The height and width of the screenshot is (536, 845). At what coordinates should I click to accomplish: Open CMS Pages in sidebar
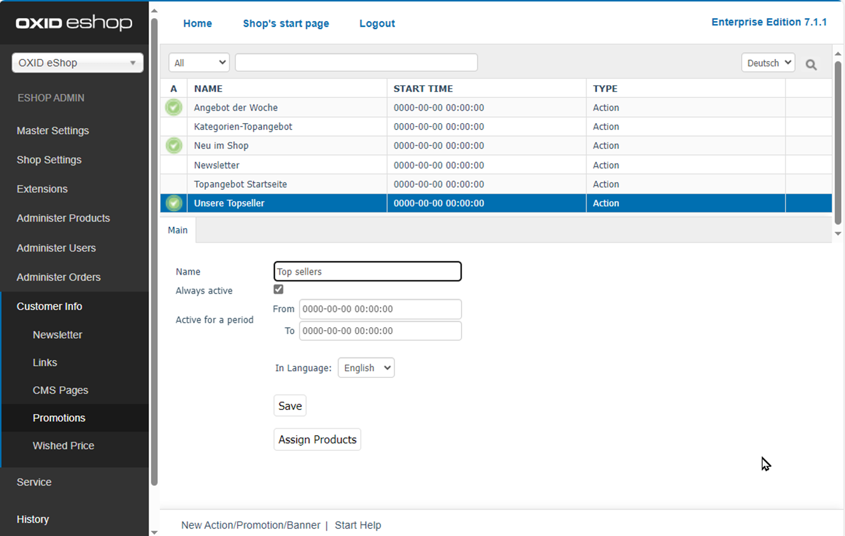(x=60, y=390)
